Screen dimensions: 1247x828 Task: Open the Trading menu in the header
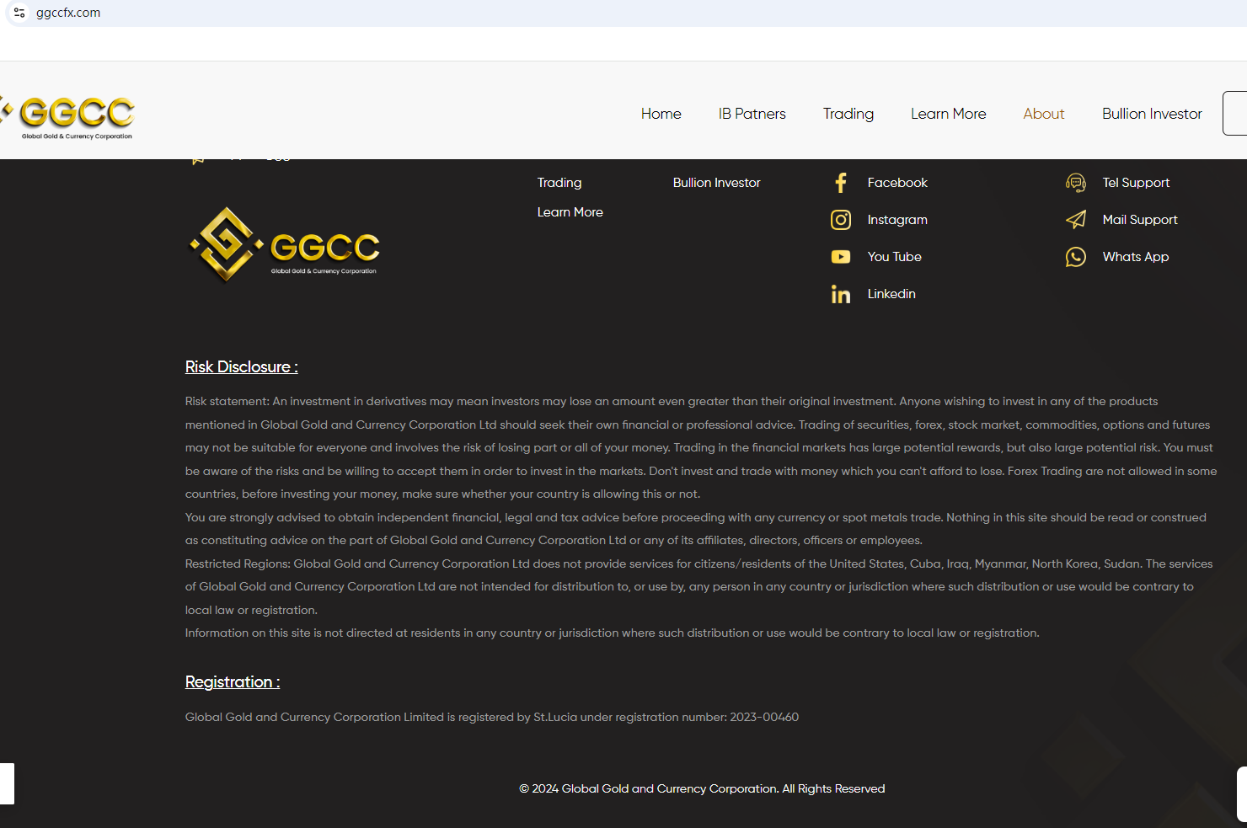click(x=848, y=114)
